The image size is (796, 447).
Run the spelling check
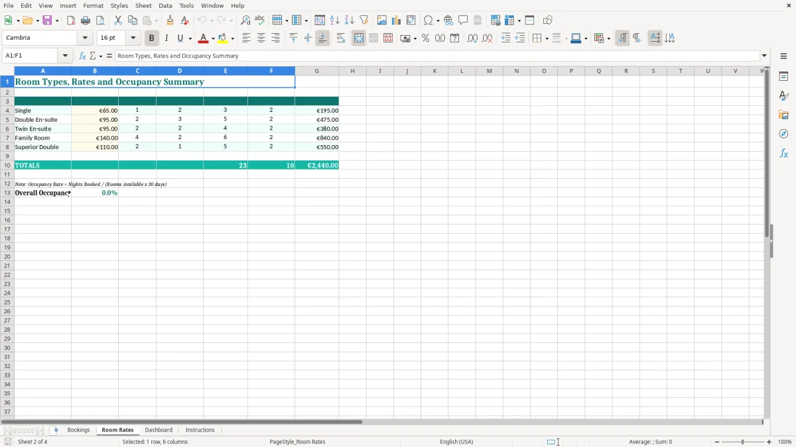pos(260,21)
